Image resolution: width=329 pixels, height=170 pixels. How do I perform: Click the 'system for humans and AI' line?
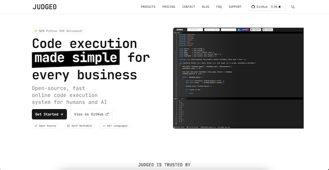tap(69, 102)
